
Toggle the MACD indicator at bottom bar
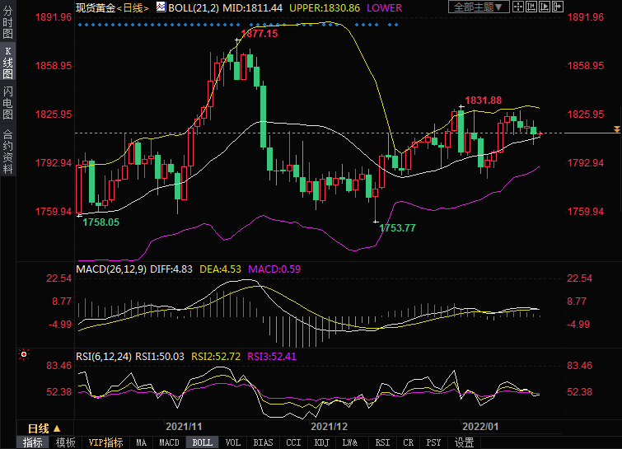point(169,442)
